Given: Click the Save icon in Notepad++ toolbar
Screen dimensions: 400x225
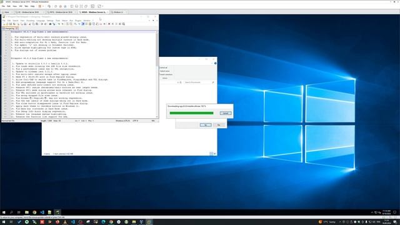Looking at the screenshot, I should [x=11, y=24].
